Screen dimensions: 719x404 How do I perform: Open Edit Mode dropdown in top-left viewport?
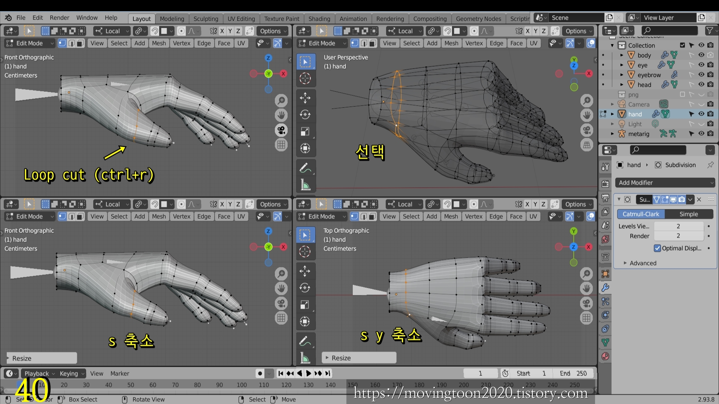point(30,43)
